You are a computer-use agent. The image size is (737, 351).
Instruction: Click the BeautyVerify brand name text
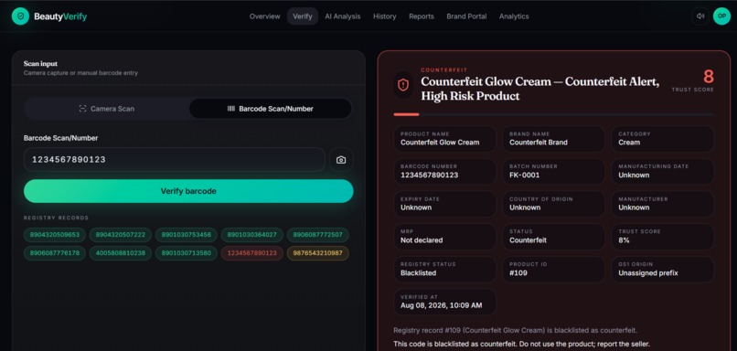coord(60,16)
